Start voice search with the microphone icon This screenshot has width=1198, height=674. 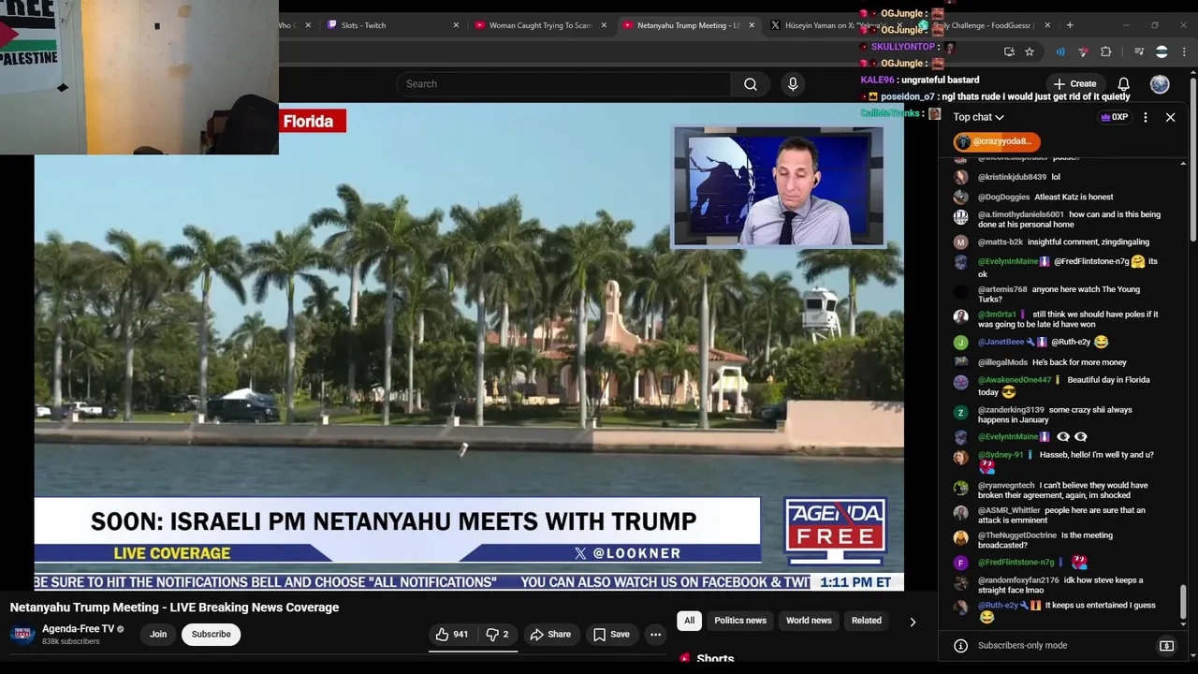tap(793, 84)
